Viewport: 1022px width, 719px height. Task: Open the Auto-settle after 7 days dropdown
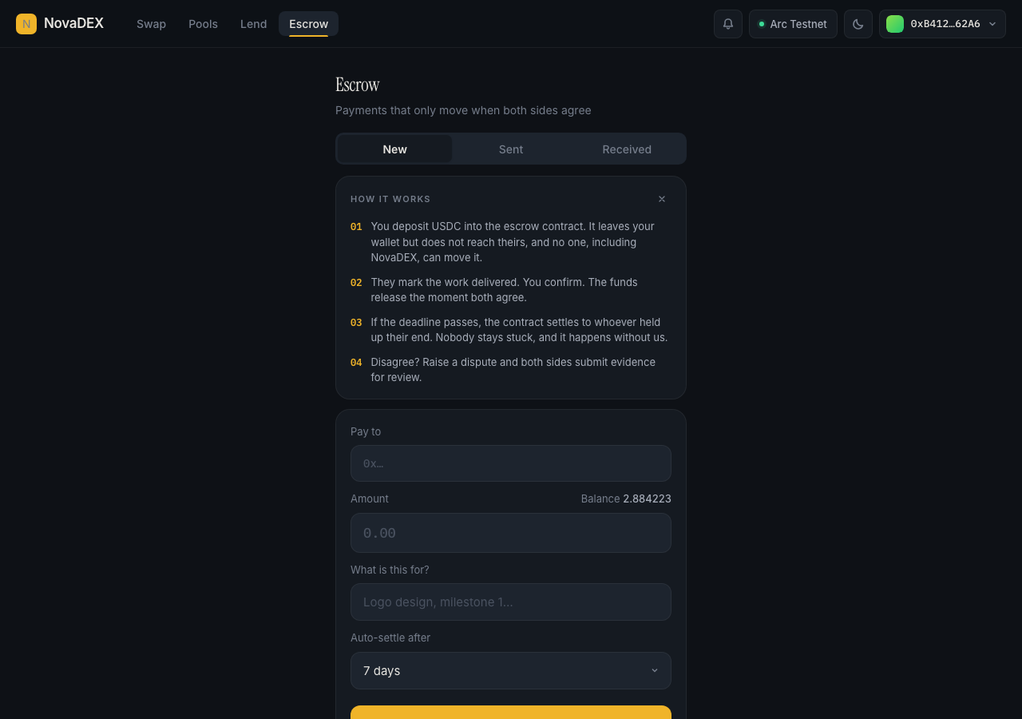click(x=511, y=670)
